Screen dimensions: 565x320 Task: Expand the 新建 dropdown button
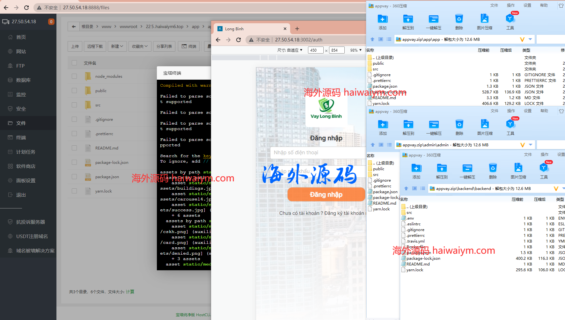[x=117, y=47]
